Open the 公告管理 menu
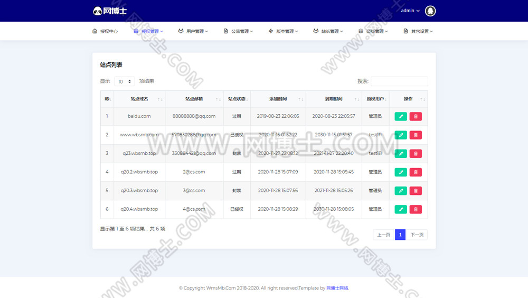The width and height of the screenshot is (528, 298). tap(239, 31)
